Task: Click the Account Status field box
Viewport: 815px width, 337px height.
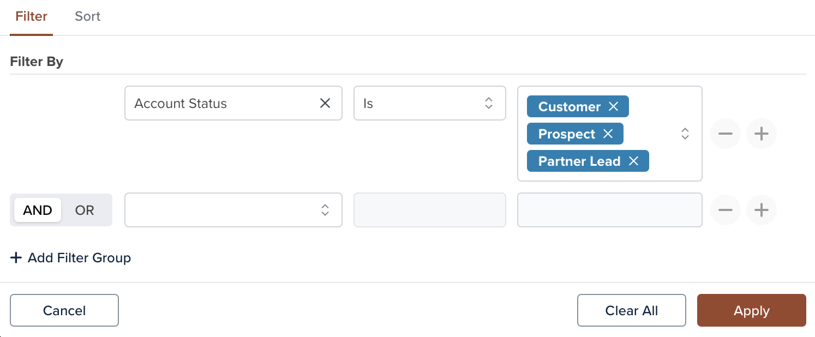Action: (x=233, y=103)
